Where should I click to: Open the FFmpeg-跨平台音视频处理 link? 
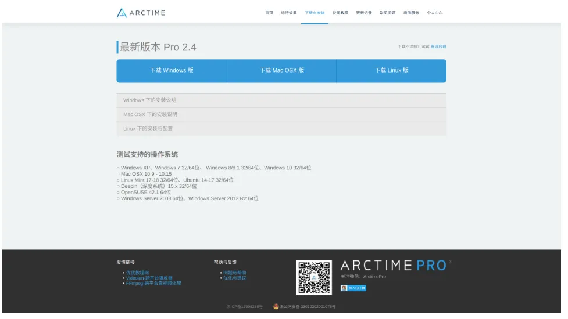pyautogui.click(x=153, y=284)
